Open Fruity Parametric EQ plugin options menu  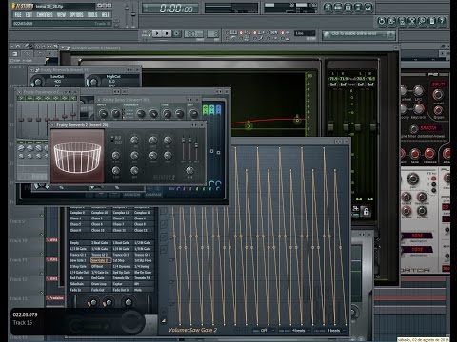point(20,92)
